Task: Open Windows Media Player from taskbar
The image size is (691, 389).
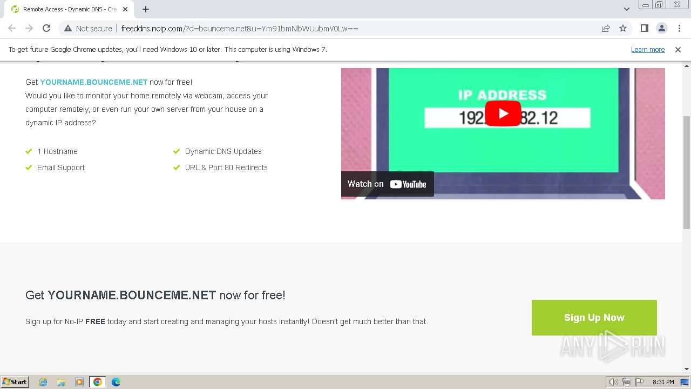Action: pyautogui.click(x=79, y=382)
